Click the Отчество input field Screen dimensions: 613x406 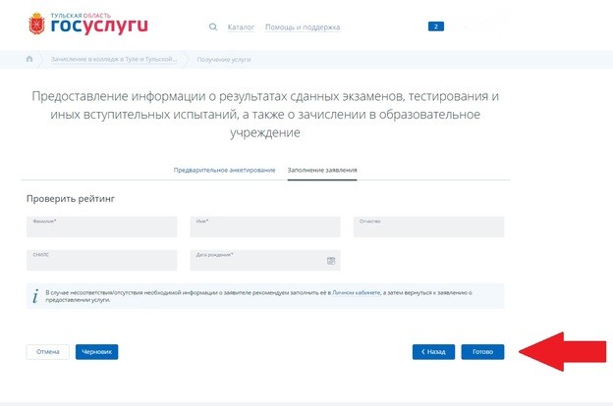point(428,227)
